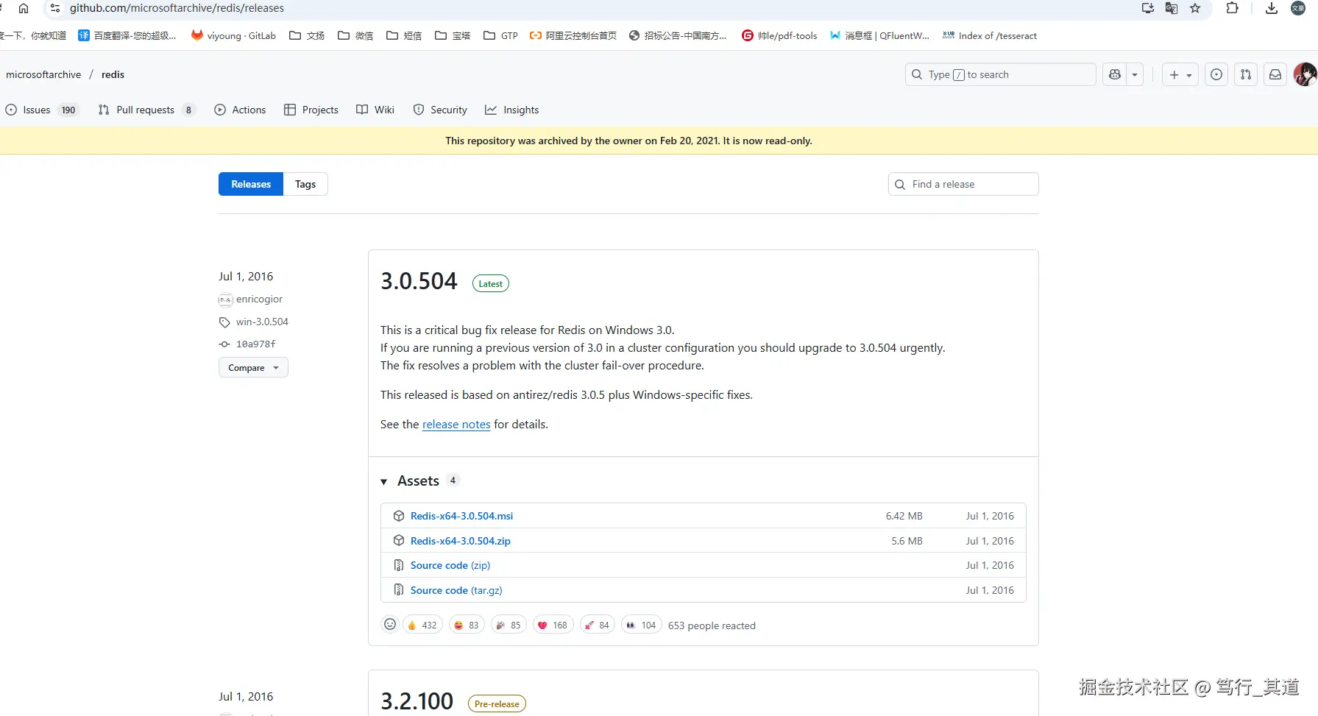Open the Issues tab
Viewport: 1318px width, 716px height.
[x=42, y=110]
